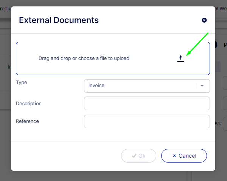
Task: Click the Description field label
Action: pyautogui.click(x=29, y=103)
